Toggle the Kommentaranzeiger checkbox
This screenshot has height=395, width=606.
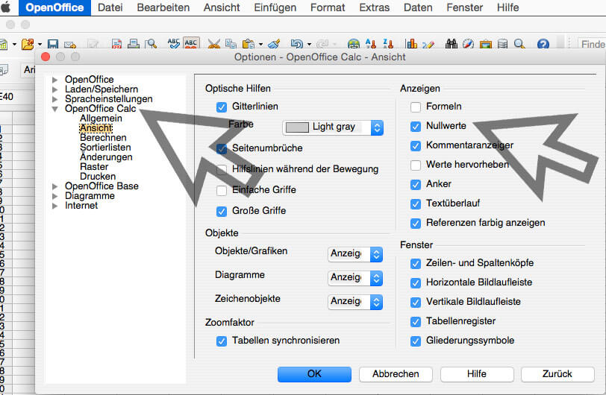[416, 145]
